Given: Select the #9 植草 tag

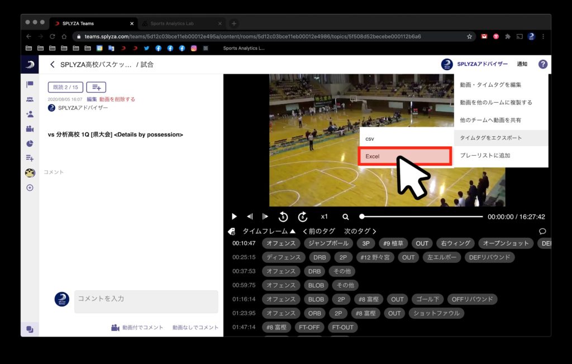Looking at the screenshot, I should 393,243.
